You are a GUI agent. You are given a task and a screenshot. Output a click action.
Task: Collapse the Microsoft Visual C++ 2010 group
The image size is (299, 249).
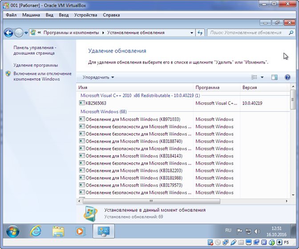140,96
